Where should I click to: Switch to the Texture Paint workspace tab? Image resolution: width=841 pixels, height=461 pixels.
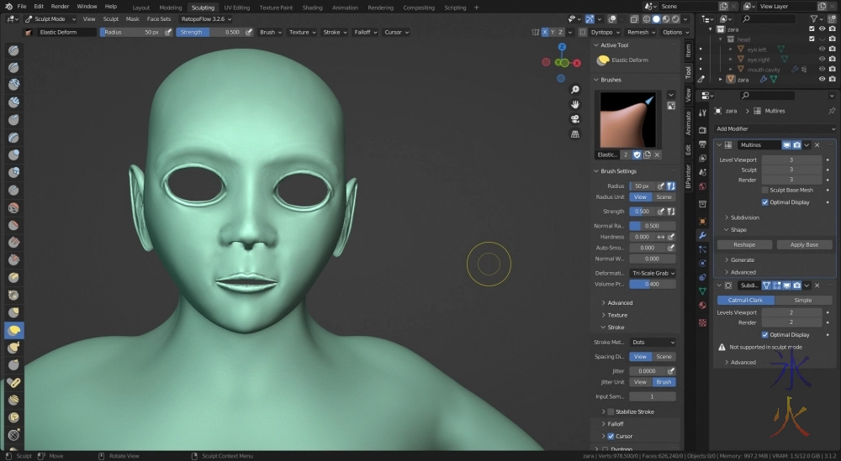tap(275, 8)
